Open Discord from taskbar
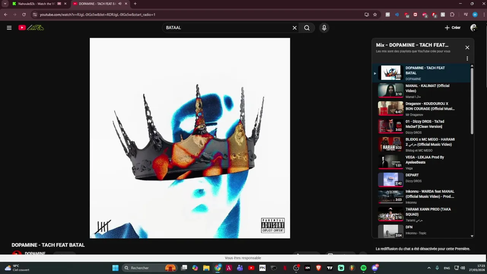The image size is (487, 274). click(x=375, y=268)
